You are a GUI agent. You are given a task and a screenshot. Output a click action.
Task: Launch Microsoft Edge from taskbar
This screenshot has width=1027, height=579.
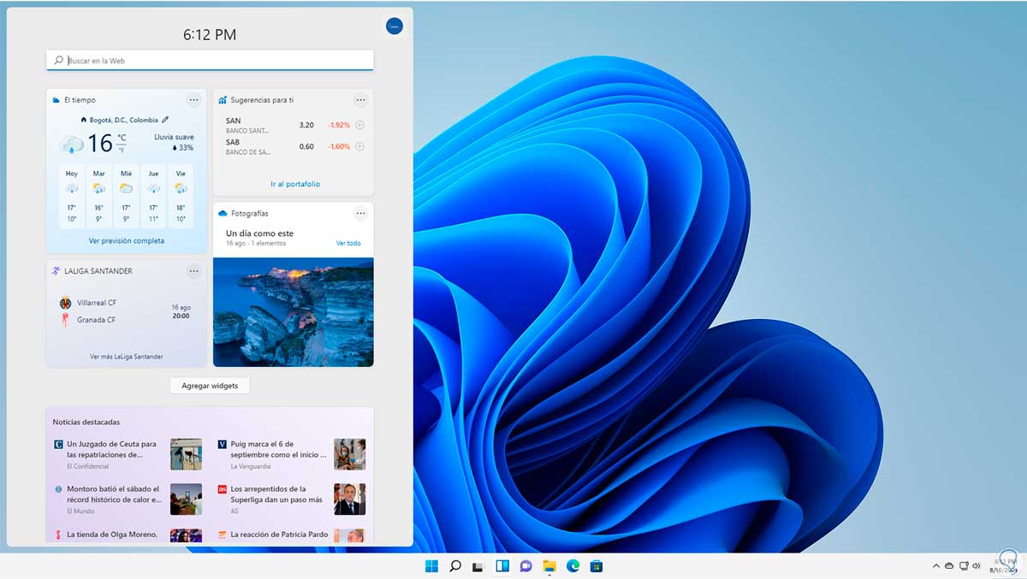click(x=573, y=566)
